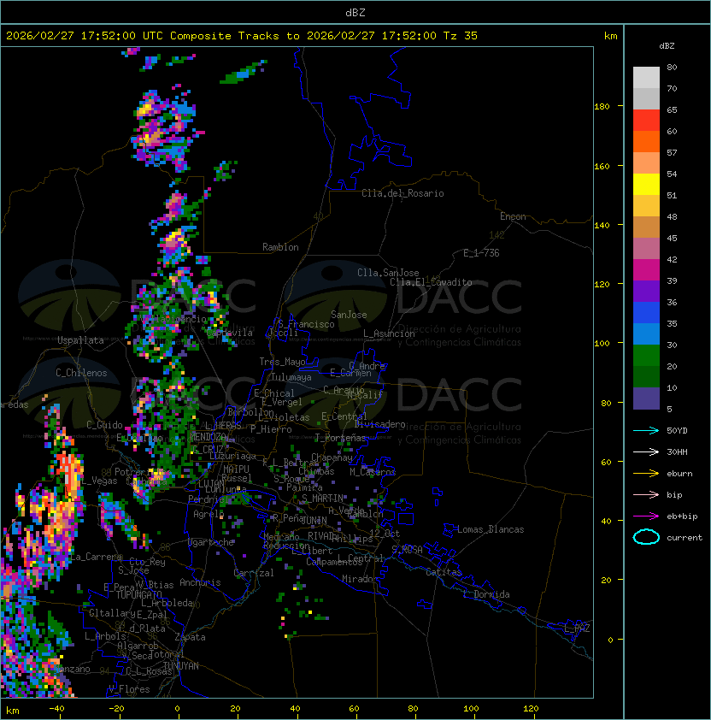711x720 pixels.
Task: Click the Ramblon place label
Action: (280, 247)
